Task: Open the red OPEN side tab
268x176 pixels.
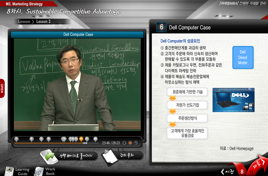Action: [2, 88]
